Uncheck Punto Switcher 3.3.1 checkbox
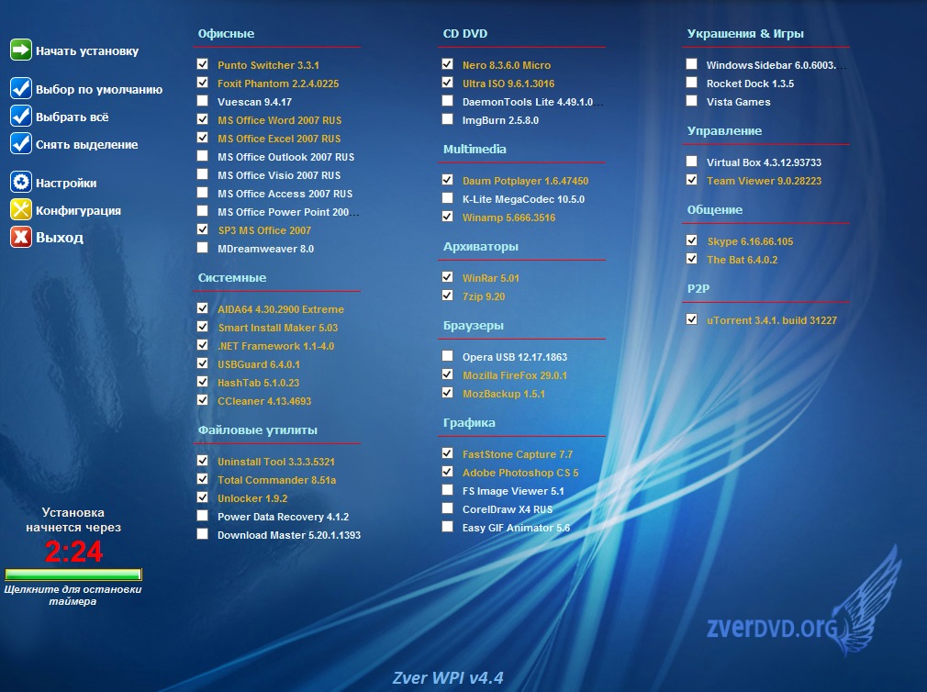 pos(202,64)
